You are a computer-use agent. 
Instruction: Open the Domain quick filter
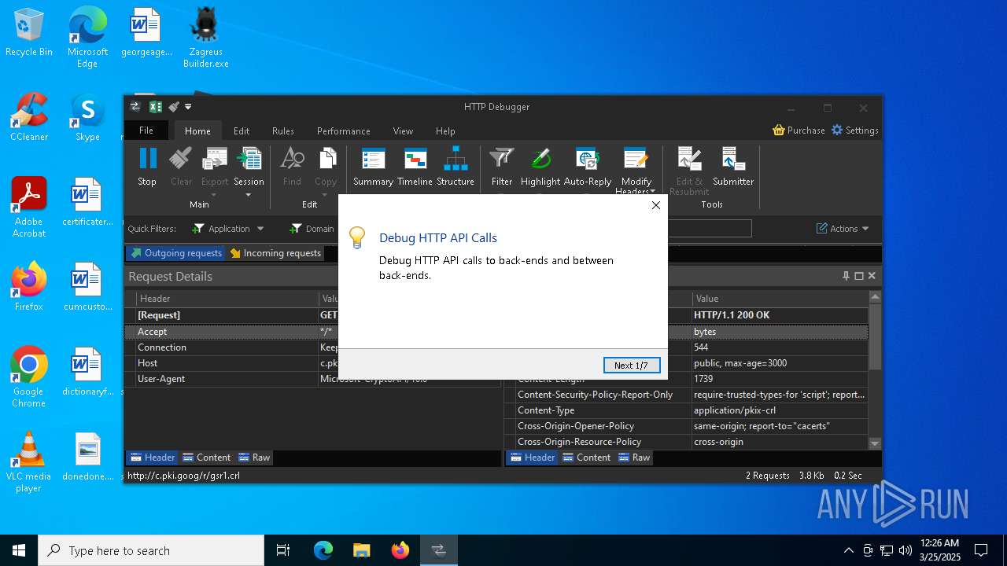pos(312,229)
